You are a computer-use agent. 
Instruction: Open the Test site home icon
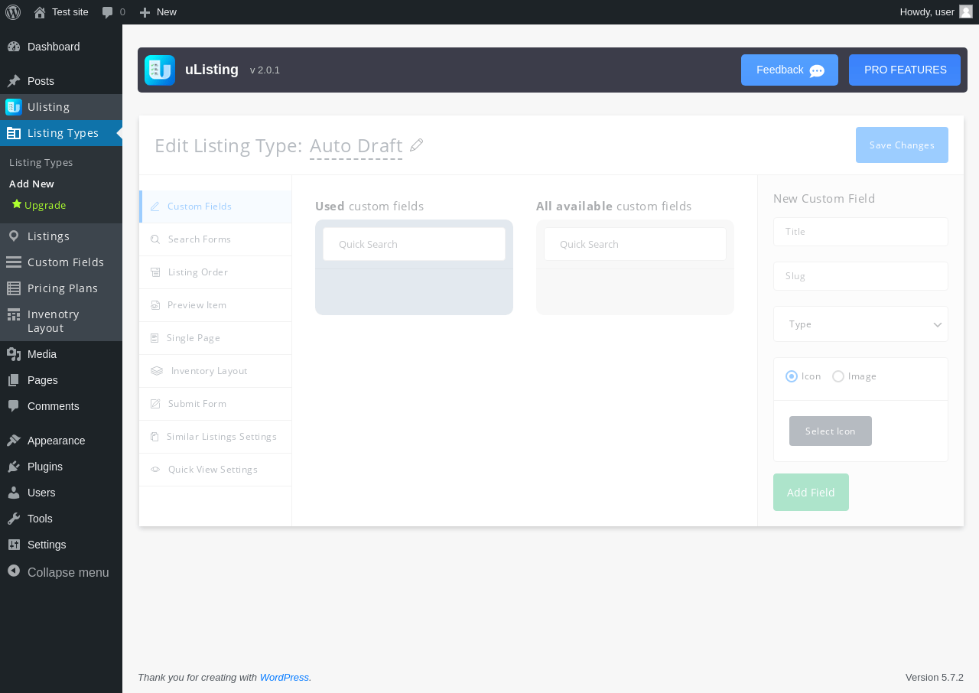40,12
